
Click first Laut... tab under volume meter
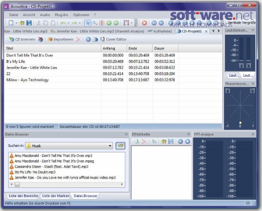tap(233, 76)
